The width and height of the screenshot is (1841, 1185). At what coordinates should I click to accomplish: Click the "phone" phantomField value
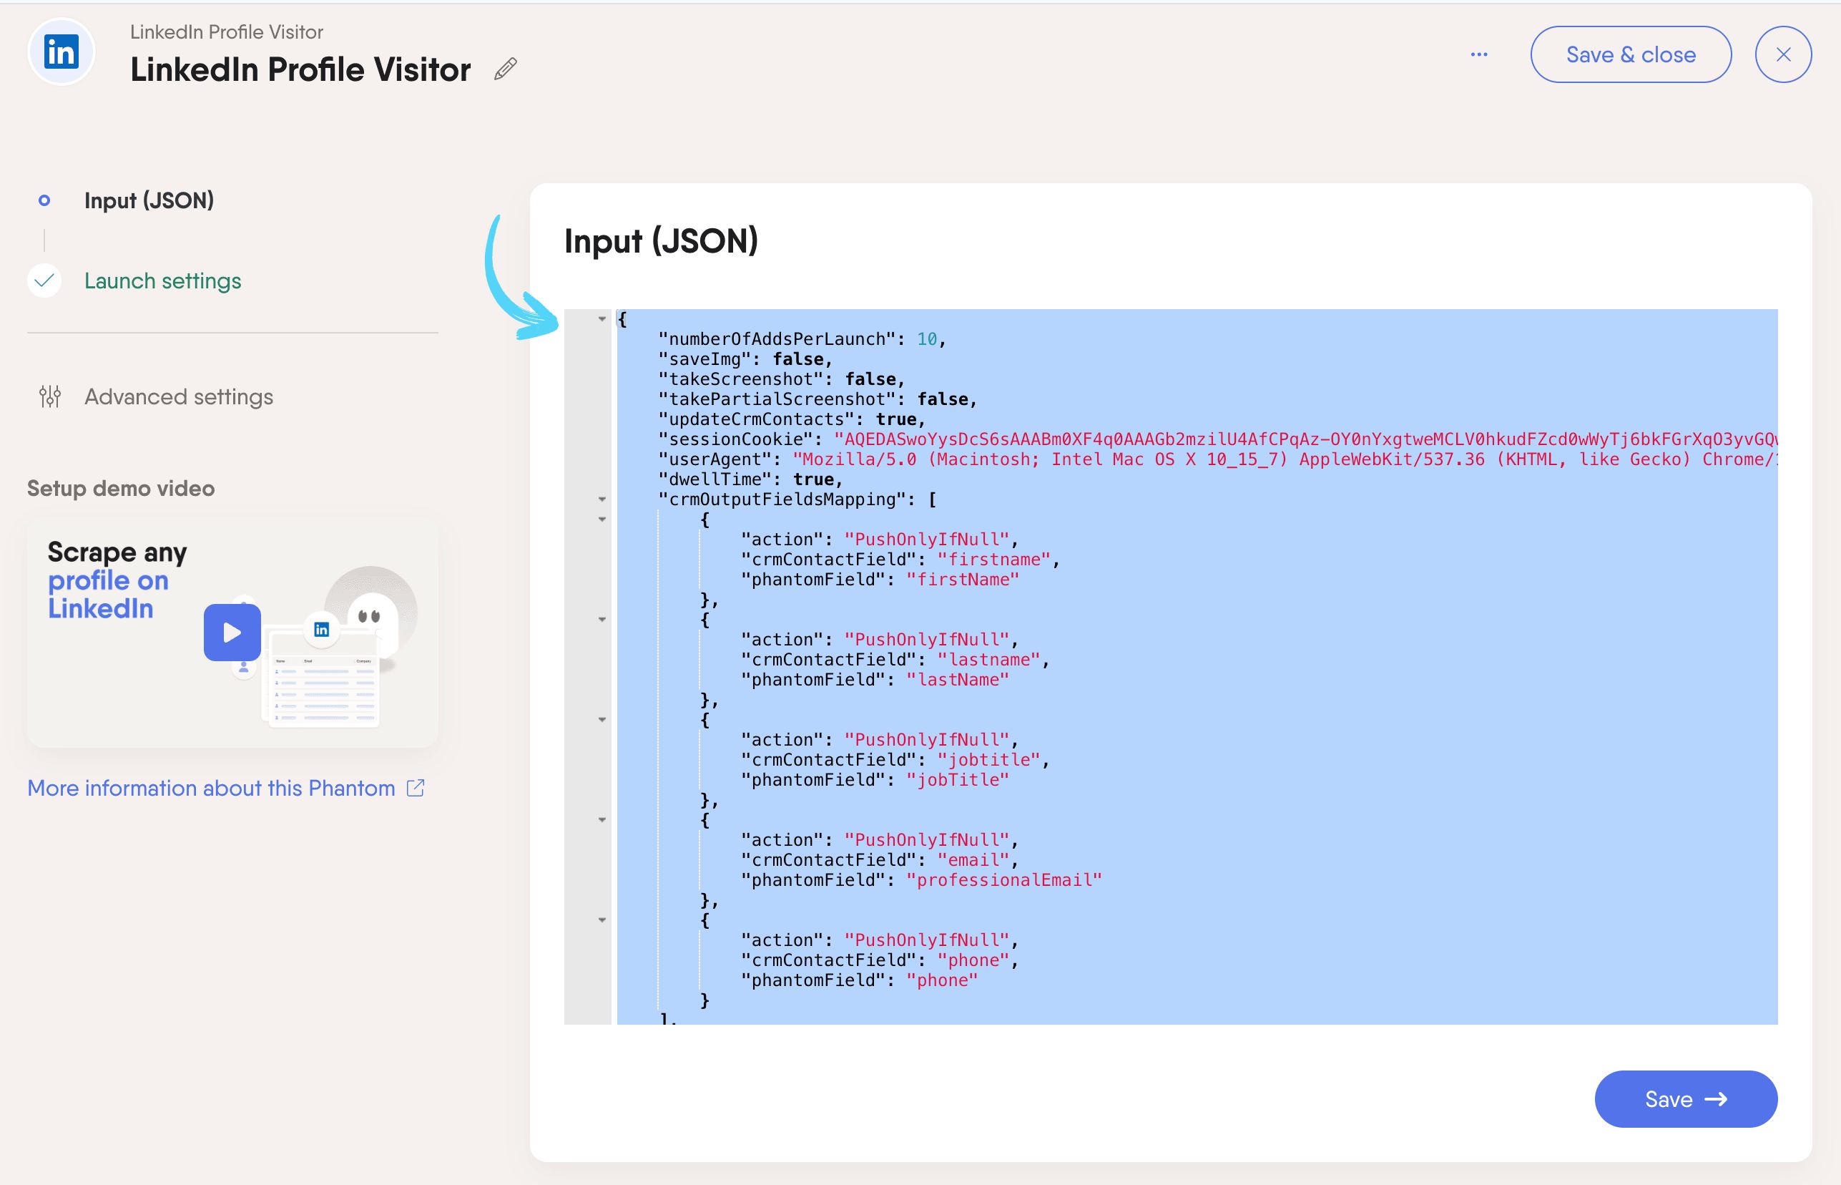pyautogui.click(x=942, y=980)
